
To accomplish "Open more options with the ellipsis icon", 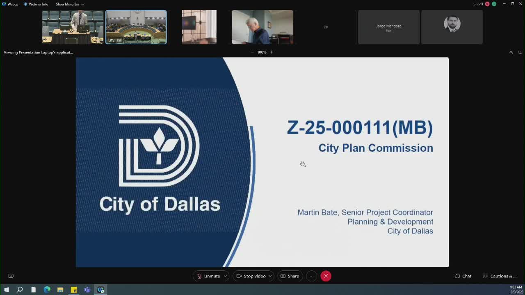I will tap(312, 276).
